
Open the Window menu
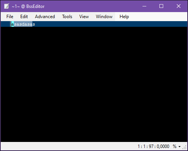pos(104,17)
